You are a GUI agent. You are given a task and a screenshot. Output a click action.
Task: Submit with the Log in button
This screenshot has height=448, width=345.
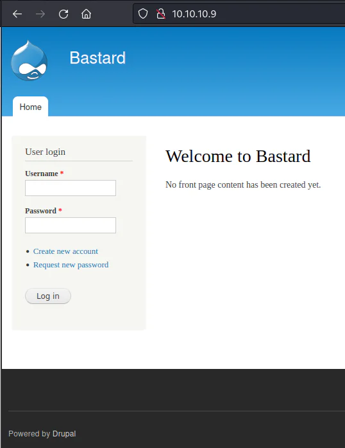[48, 296]
